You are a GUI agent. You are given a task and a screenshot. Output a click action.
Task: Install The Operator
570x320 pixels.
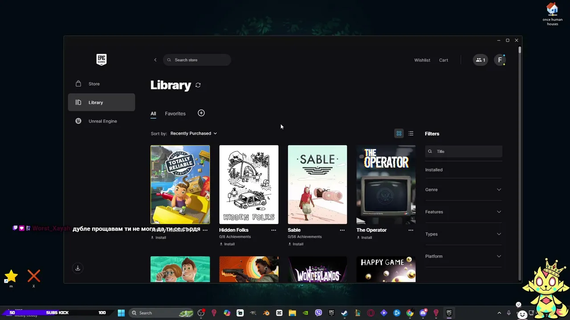coord(364,237)
